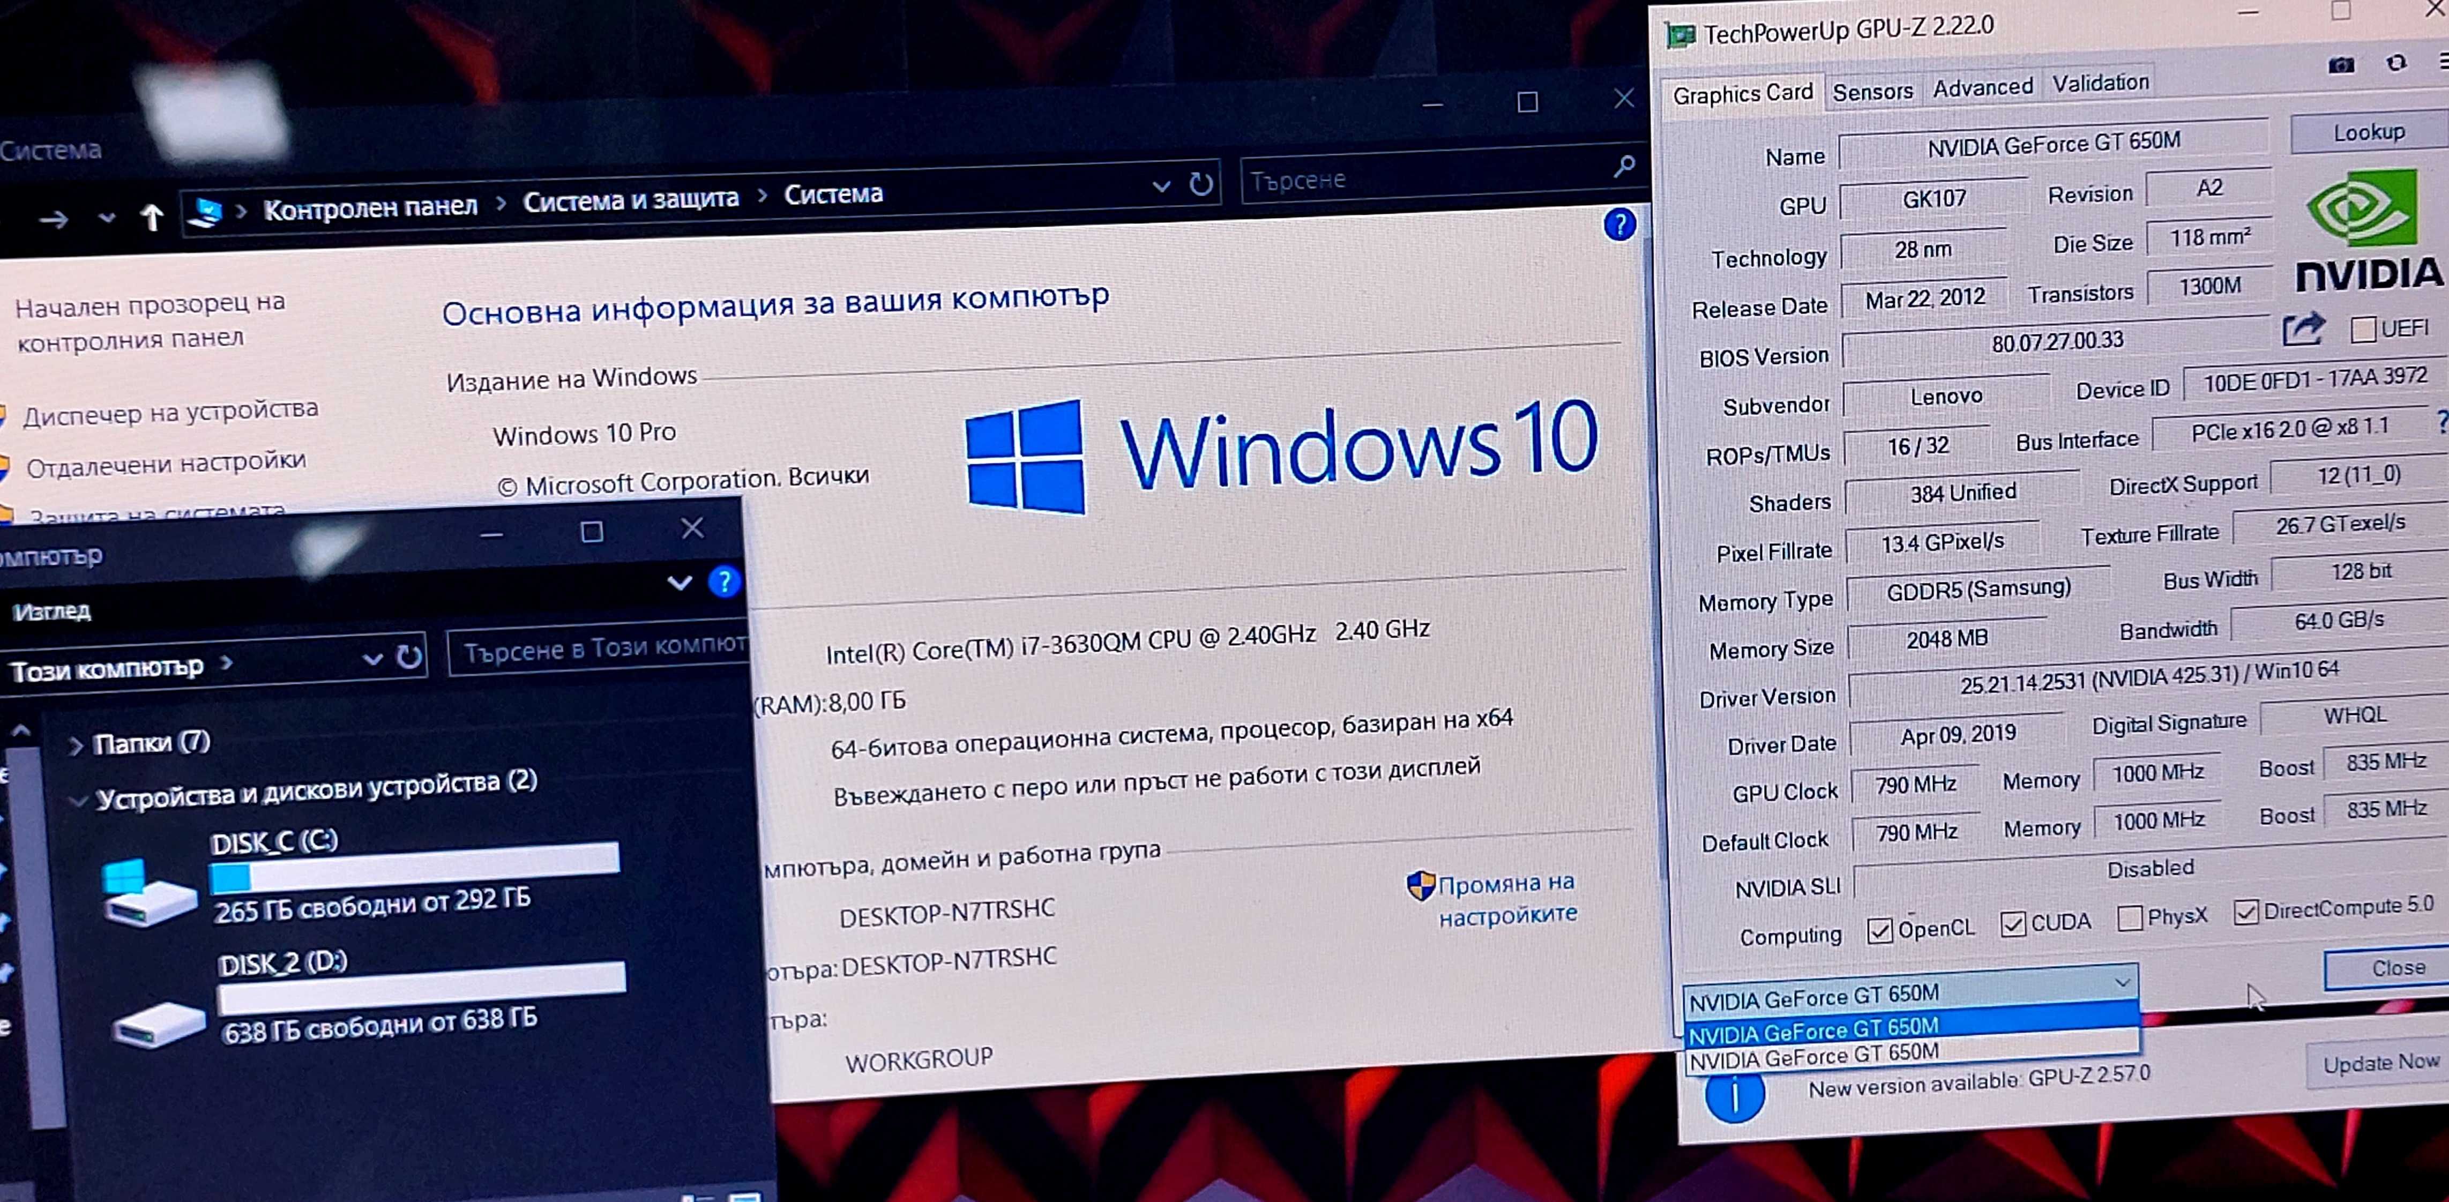Open Промяна на настройките link

(1507, 899)
